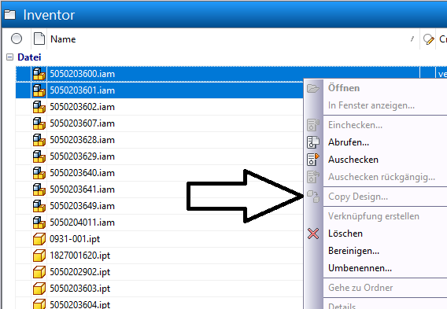Select assembly file 5050203628.iam
Screen dimensions: 447x309
83,140
